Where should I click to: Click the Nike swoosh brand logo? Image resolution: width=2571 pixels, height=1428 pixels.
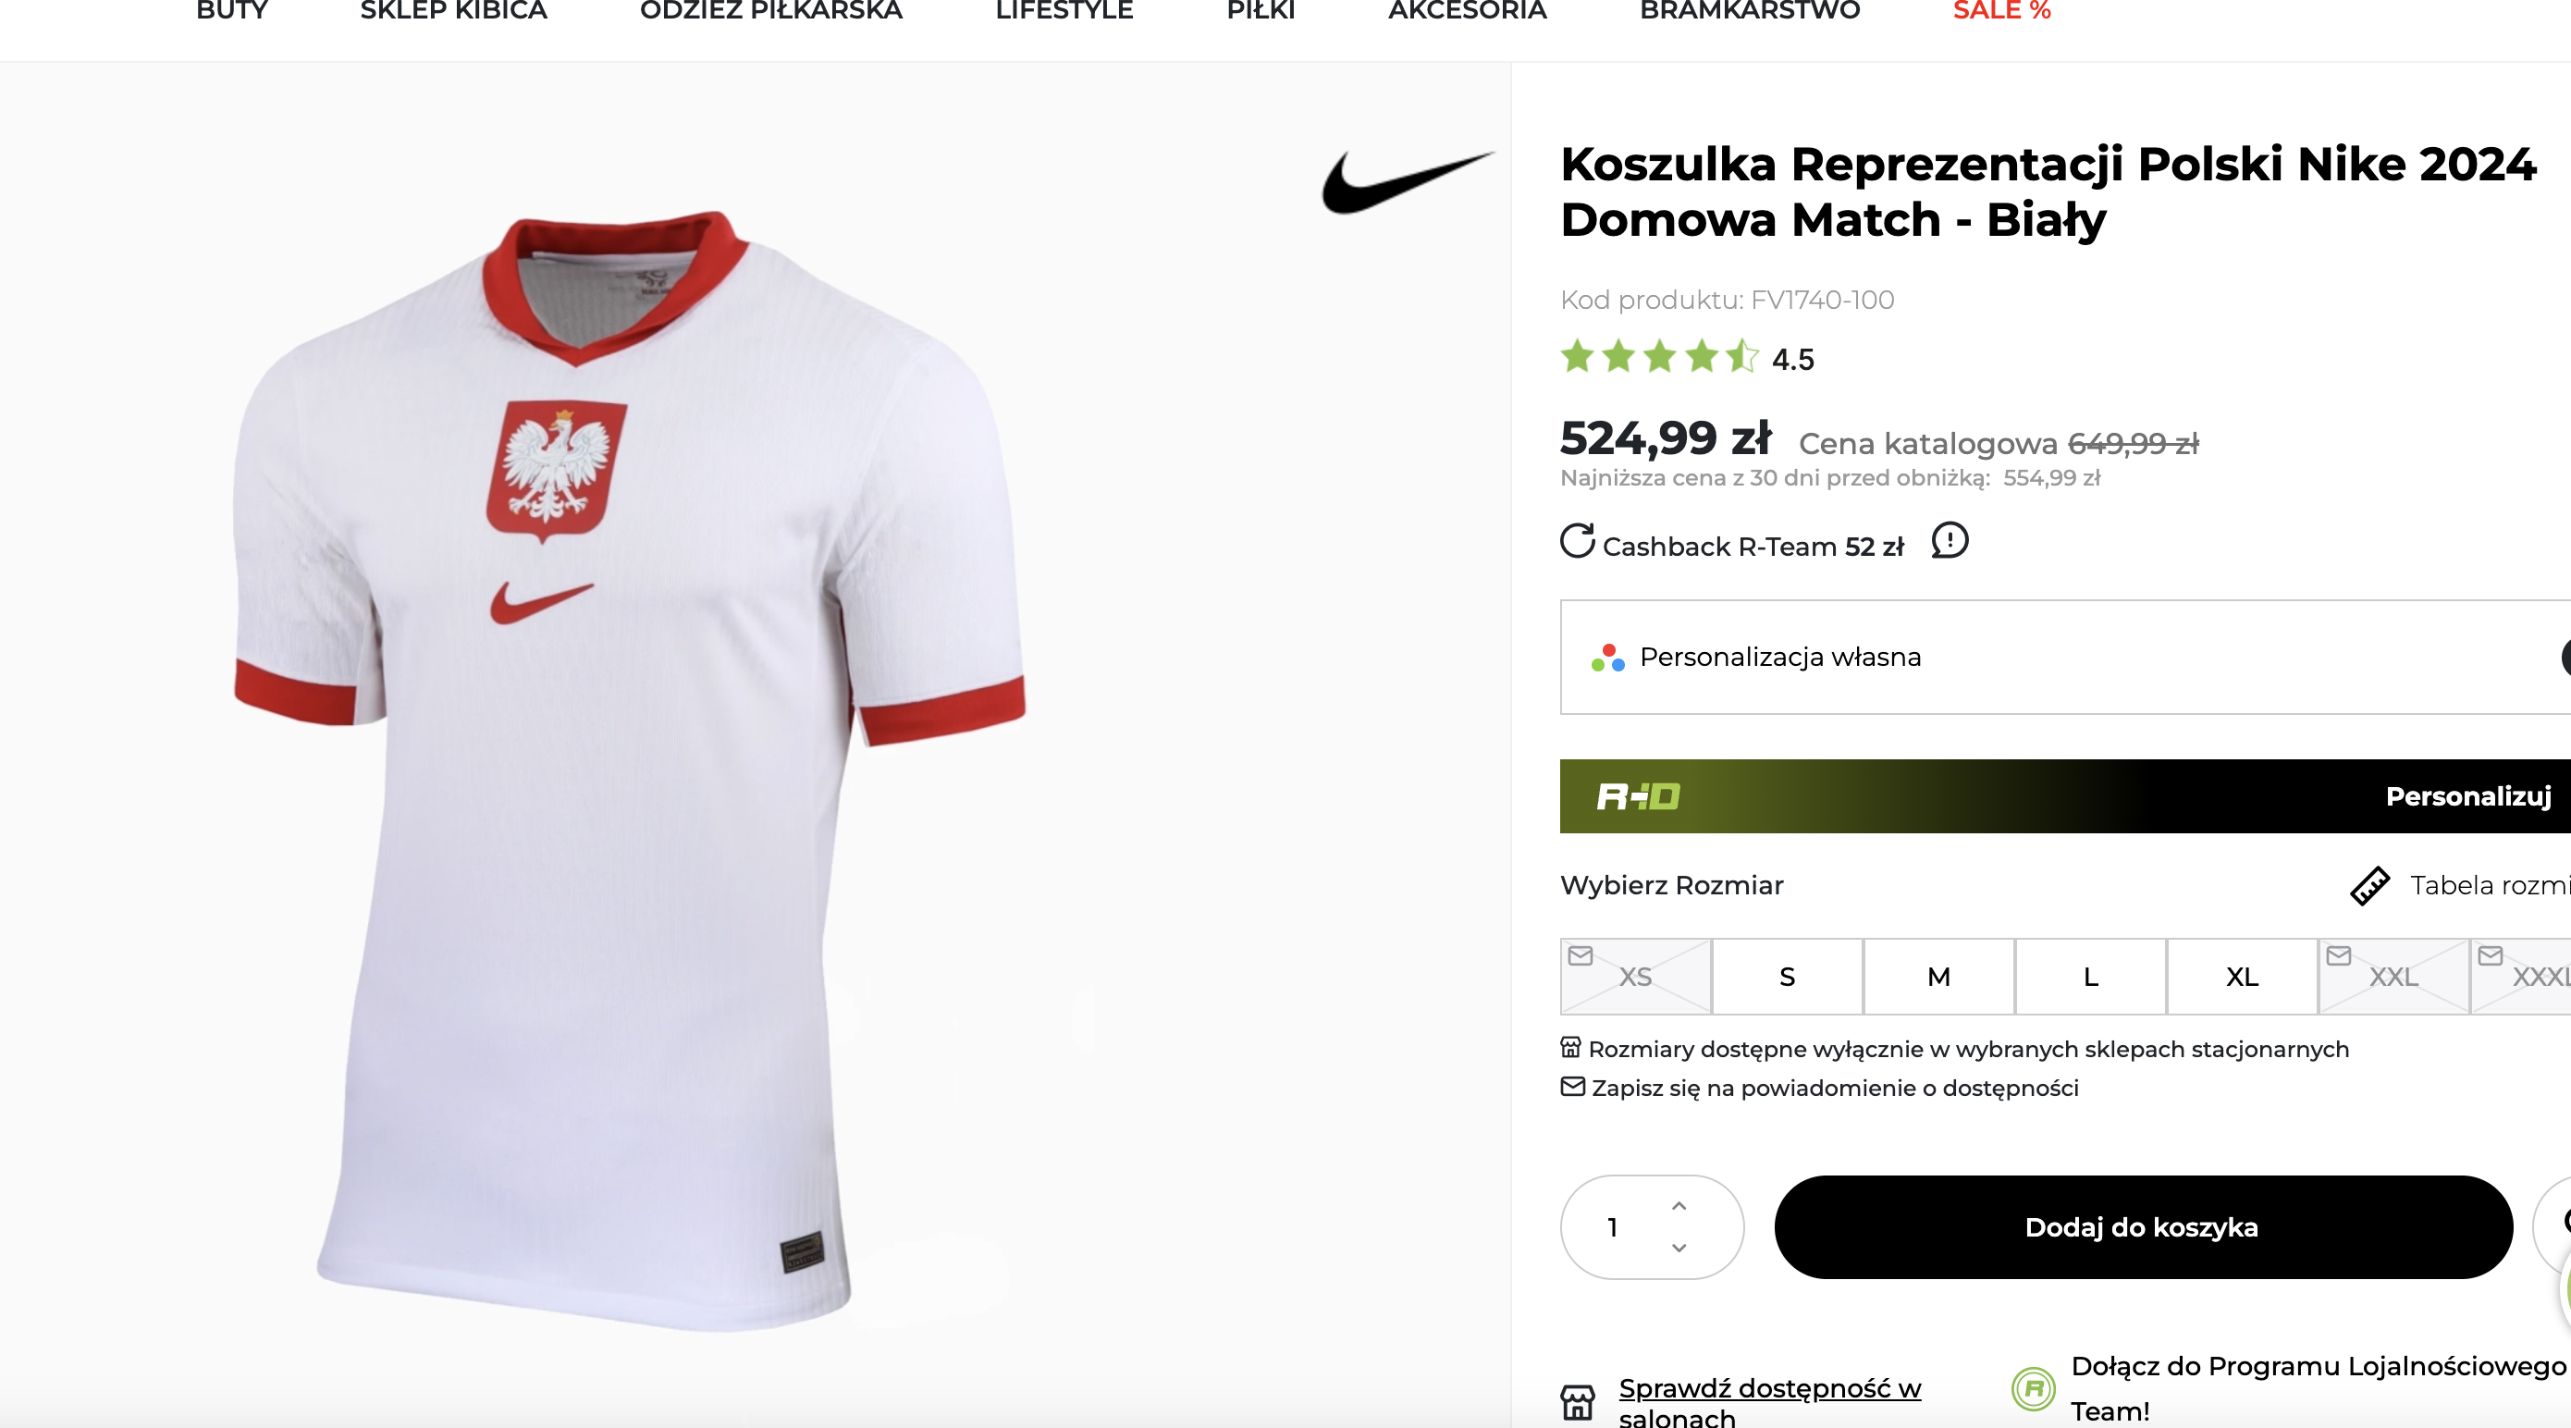click(x=1408, y=180)
